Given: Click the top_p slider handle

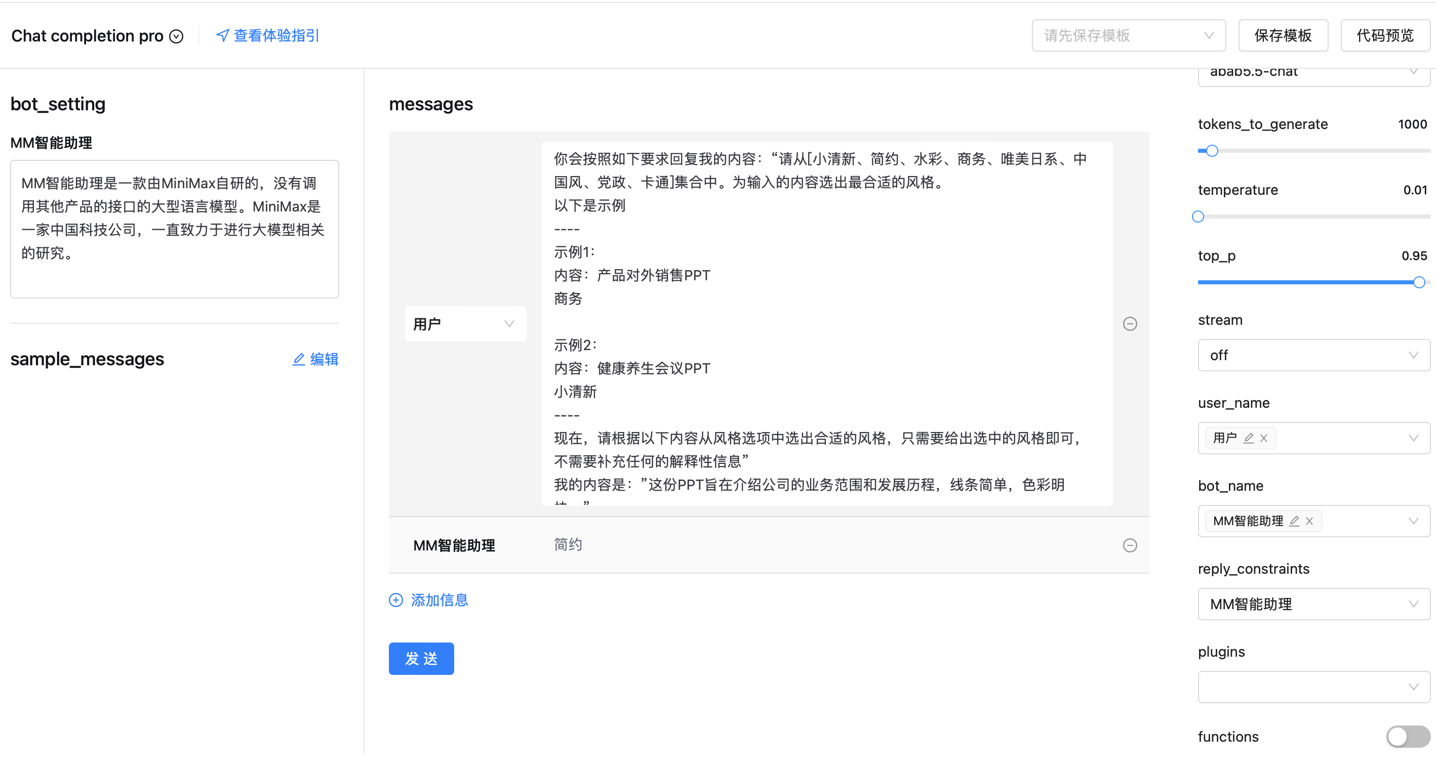Looking at the screenshot, I should (1419, 282).
